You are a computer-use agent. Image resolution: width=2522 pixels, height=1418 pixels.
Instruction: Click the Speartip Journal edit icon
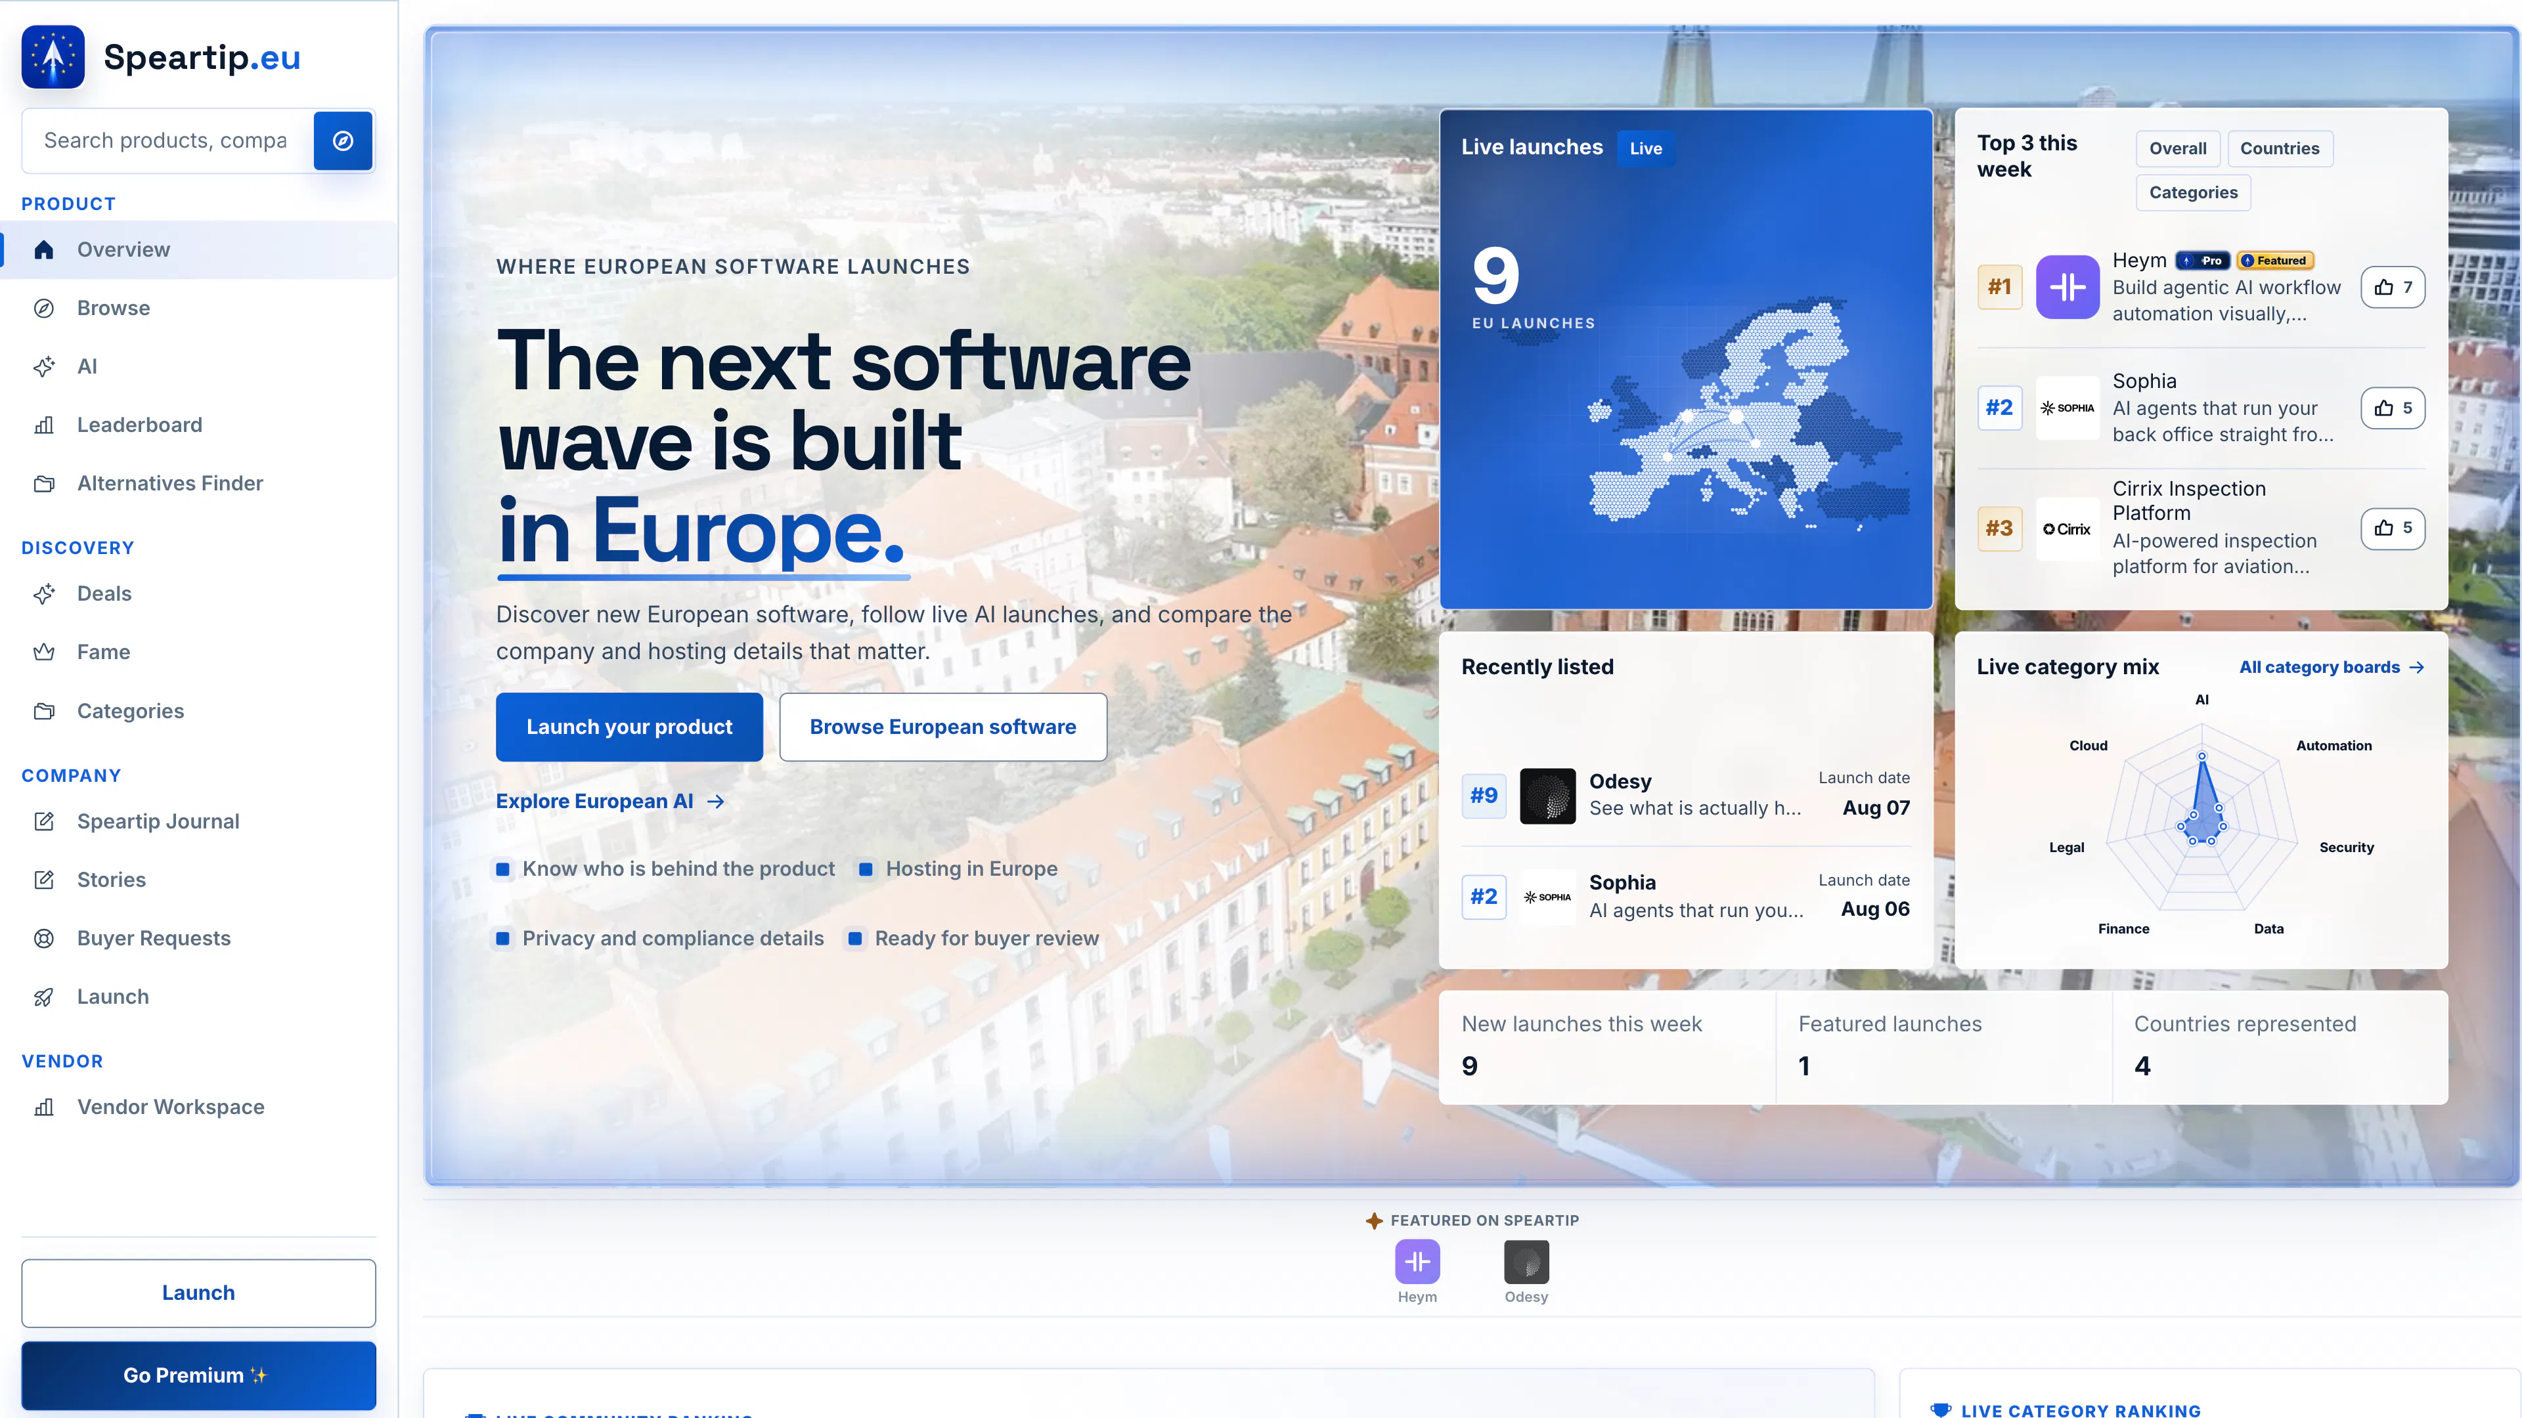click(x=44, y=821)
